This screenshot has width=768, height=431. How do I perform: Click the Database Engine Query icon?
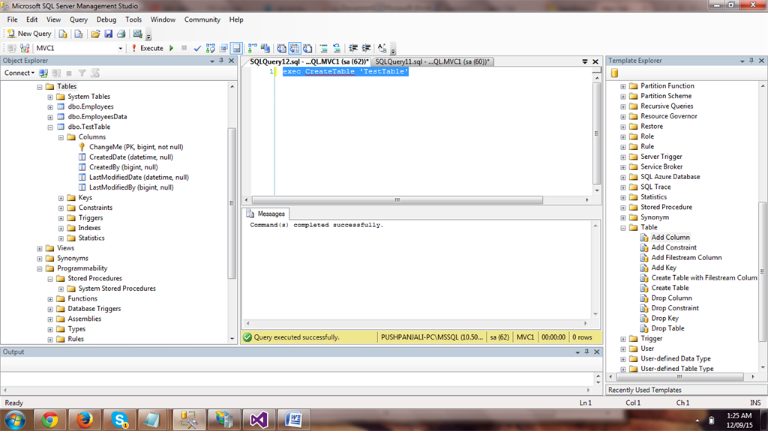coord(63,34)
